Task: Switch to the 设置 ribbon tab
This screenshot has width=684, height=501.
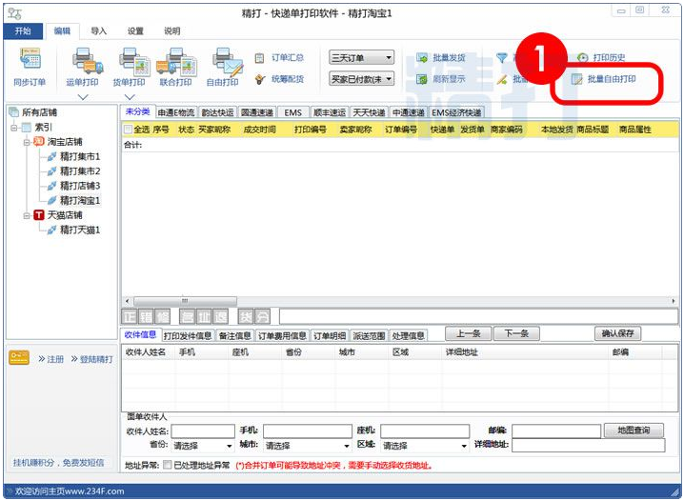Action: tap(135, 31)
